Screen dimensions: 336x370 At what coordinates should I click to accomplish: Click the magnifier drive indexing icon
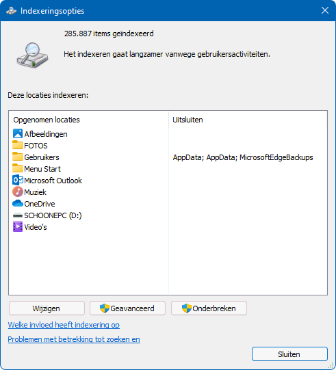[32, 55]
